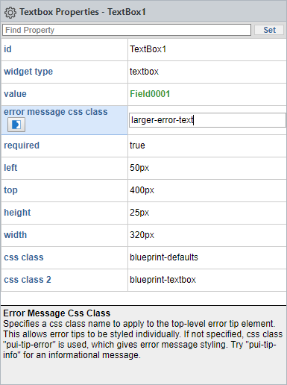The image size is (287, 385).
Task: Click the Find Property search field
Action: [127, 30]
